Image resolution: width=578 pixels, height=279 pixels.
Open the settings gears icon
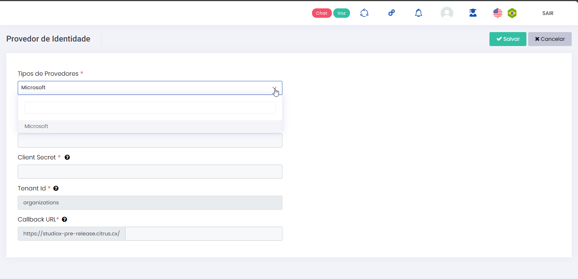(391, 13)
